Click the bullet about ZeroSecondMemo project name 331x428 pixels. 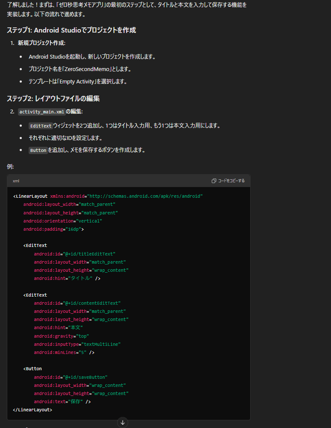click(x=80, y=69)
